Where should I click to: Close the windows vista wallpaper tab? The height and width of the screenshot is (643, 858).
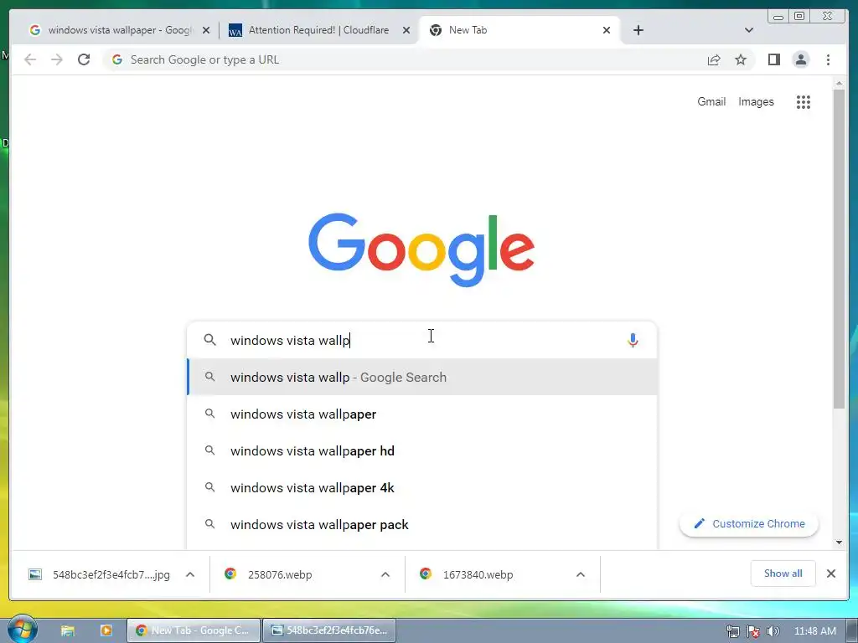206,30
